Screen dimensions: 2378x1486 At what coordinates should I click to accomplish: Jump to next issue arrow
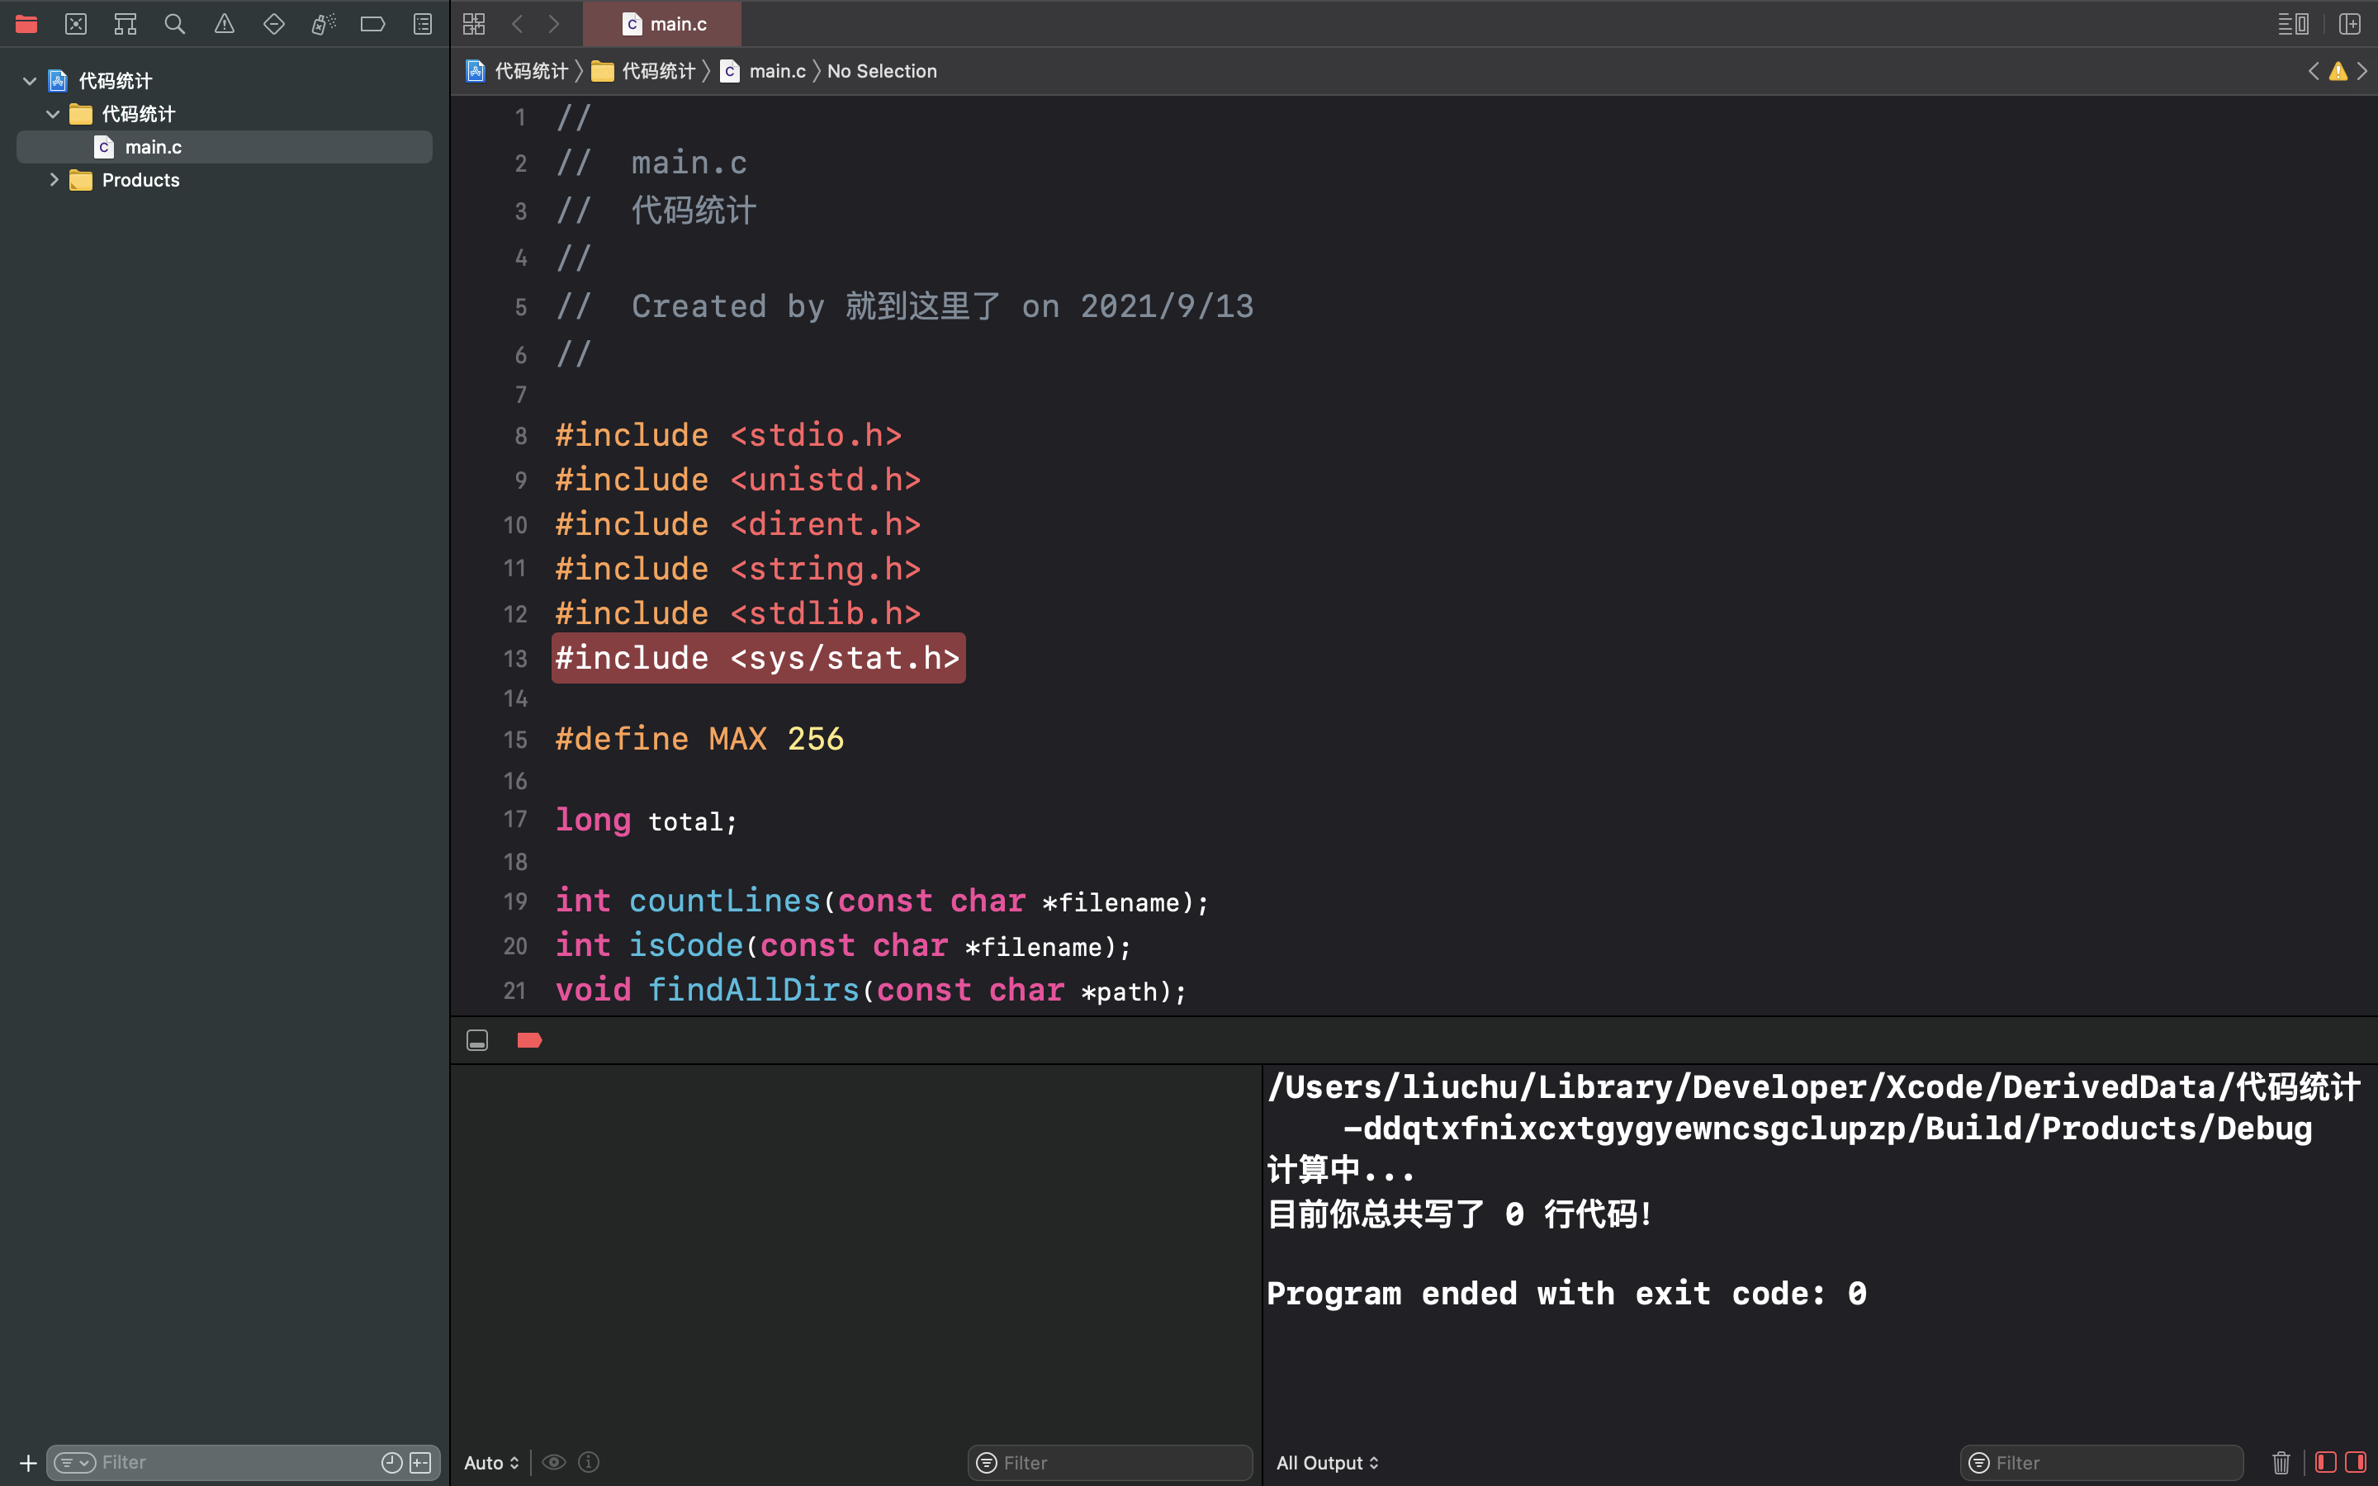[2362, 71]
